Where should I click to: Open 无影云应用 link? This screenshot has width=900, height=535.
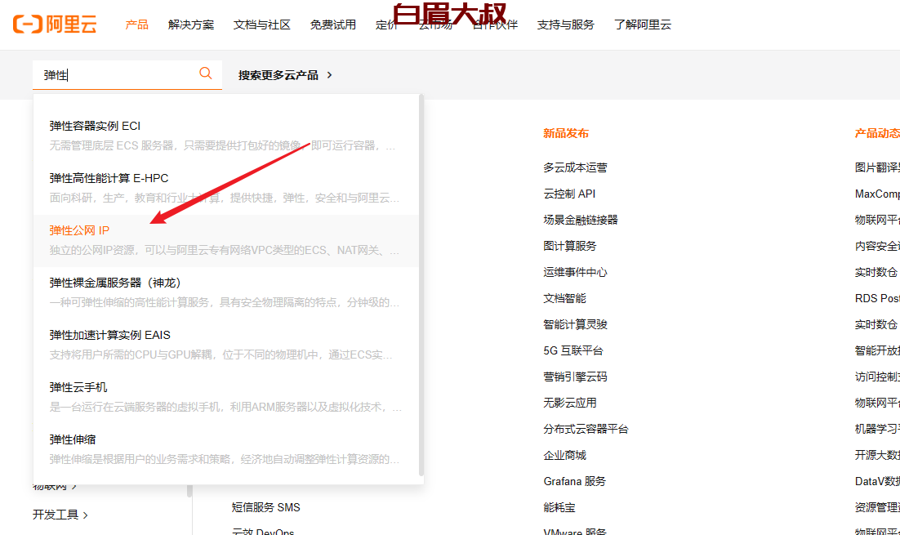pos(570,403)
